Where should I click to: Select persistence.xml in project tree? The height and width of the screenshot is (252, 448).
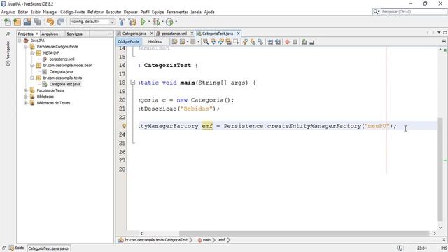tap(62, 59)
